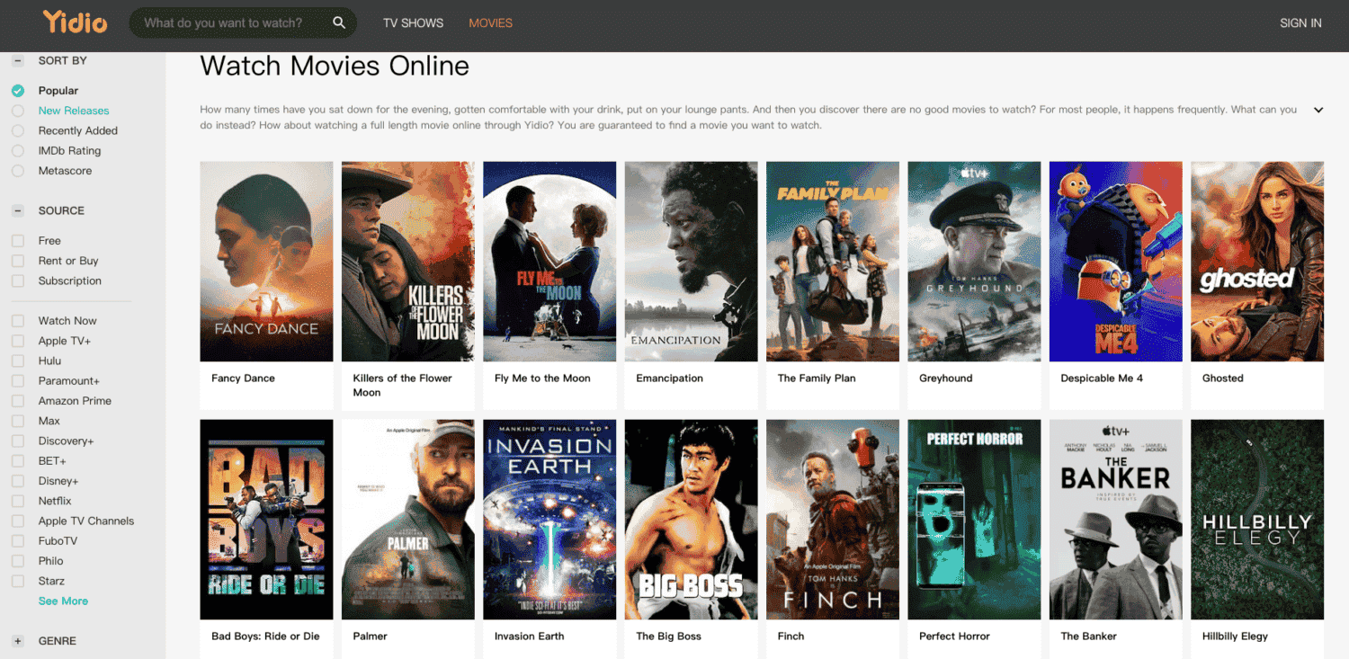
Task: Collapse the Sort By section
Action: 18,61
